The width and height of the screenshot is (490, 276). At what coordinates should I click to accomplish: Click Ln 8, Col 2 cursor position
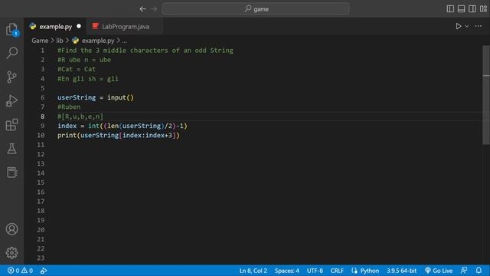coord(253,271)
